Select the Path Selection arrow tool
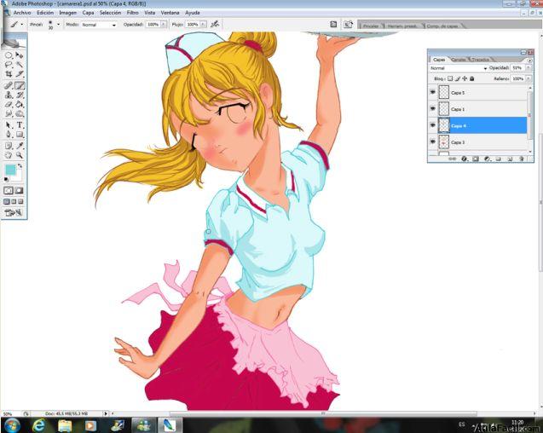543x433 pixels. [x=9, y=125]
